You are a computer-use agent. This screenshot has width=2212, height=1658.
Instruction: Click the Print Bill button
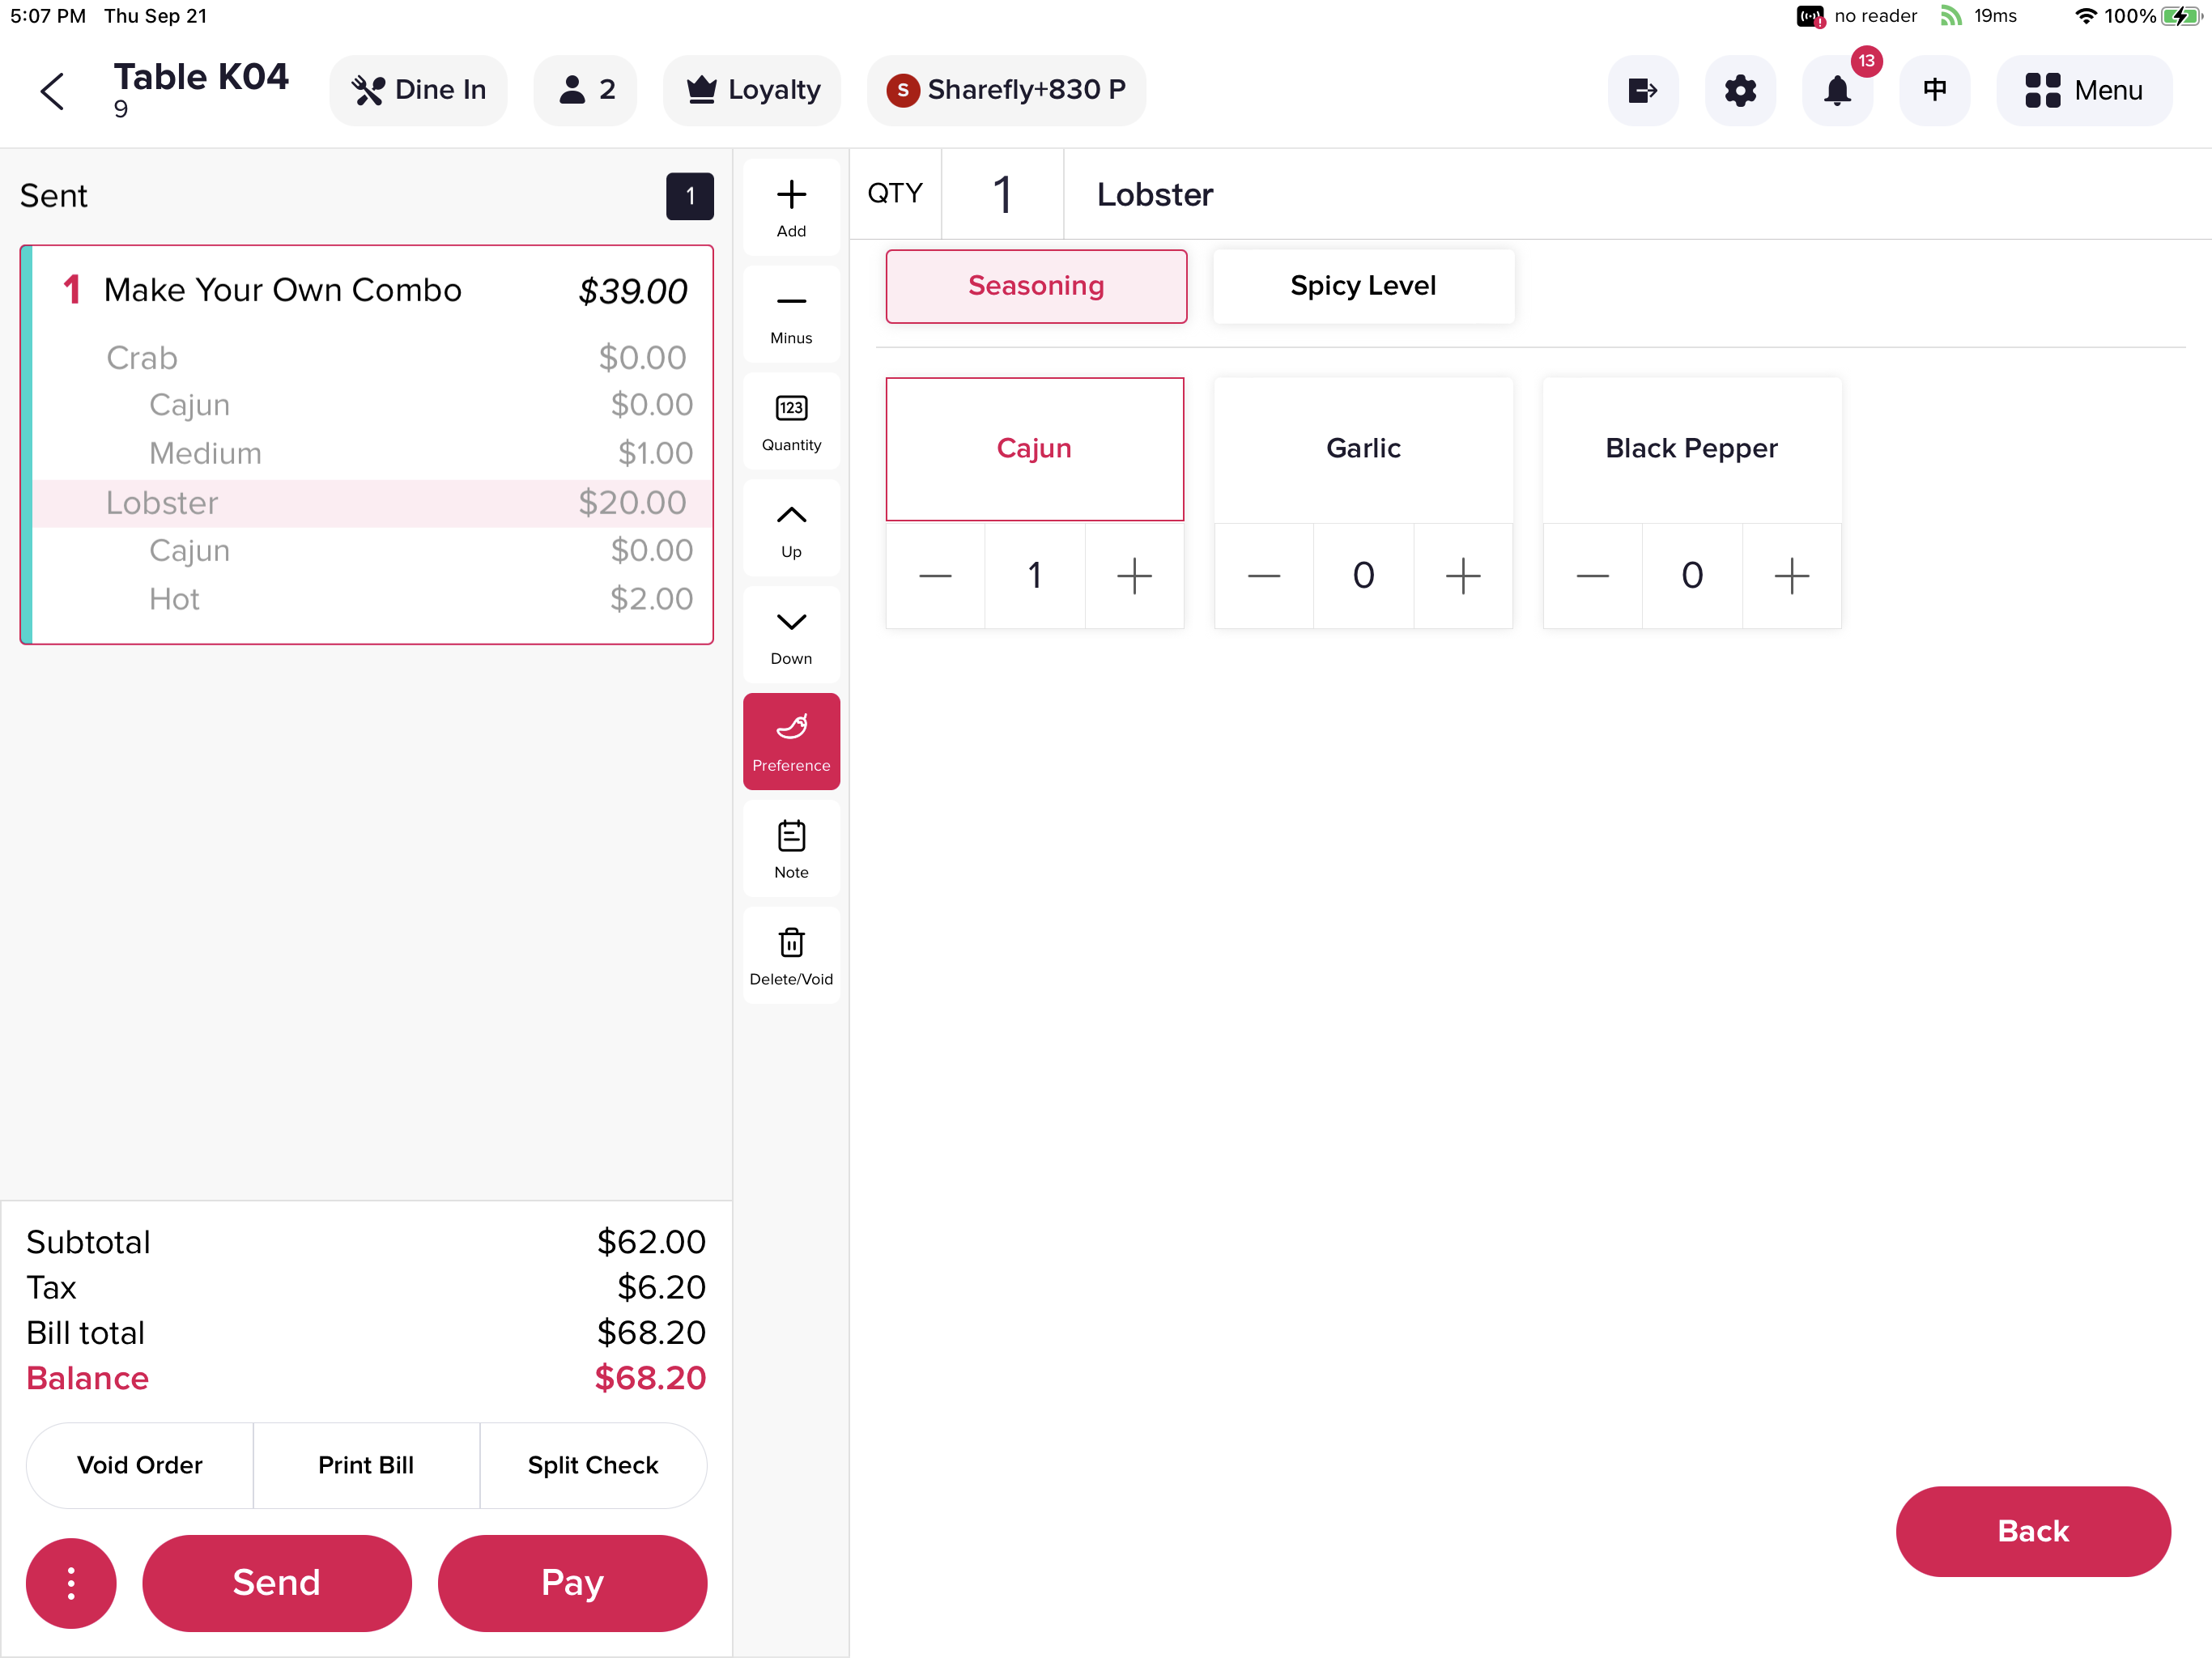tap(366, 1463)
